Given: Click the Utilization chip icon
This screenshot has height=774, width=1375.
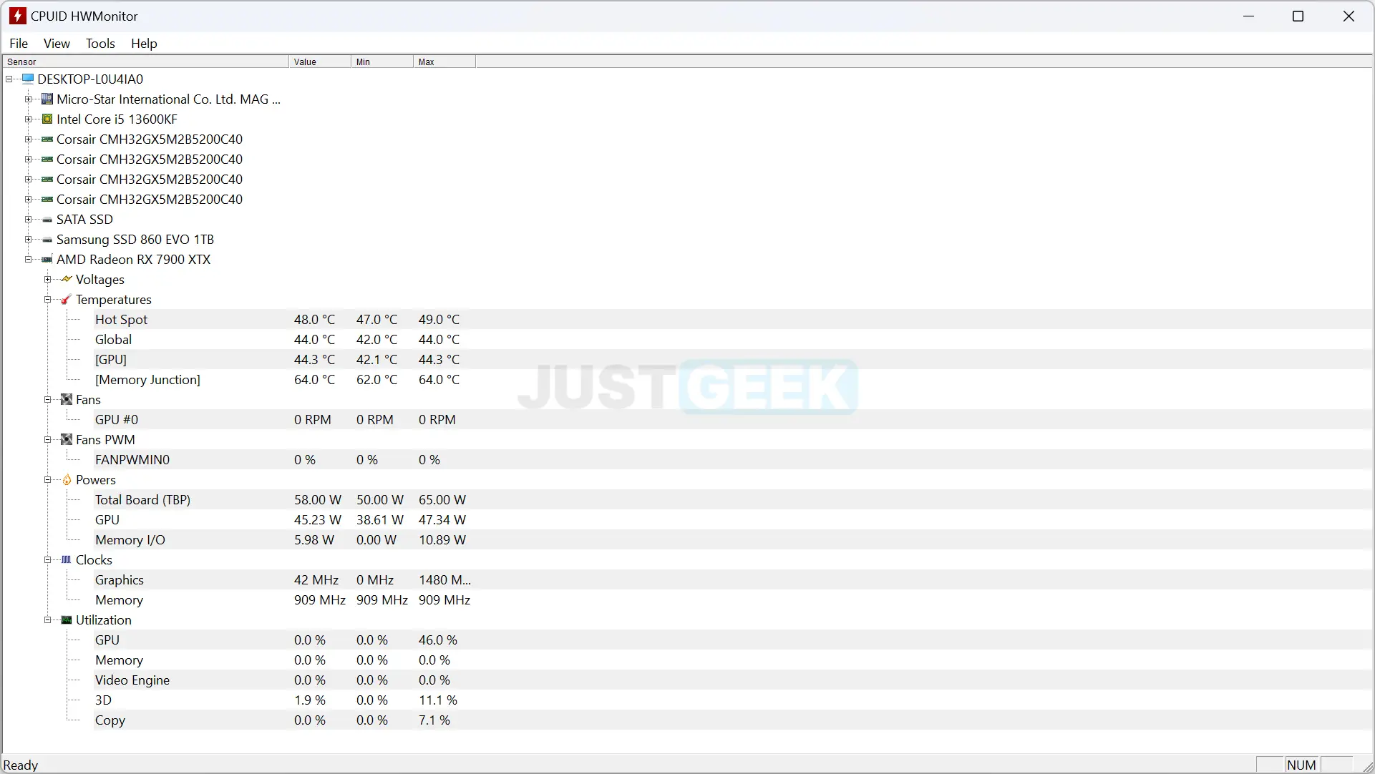Looking at the screenshot, I should [67, 620].
